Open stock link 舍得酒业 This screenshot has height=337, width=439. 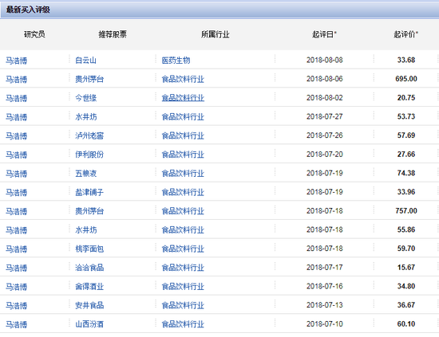point(89,287)
